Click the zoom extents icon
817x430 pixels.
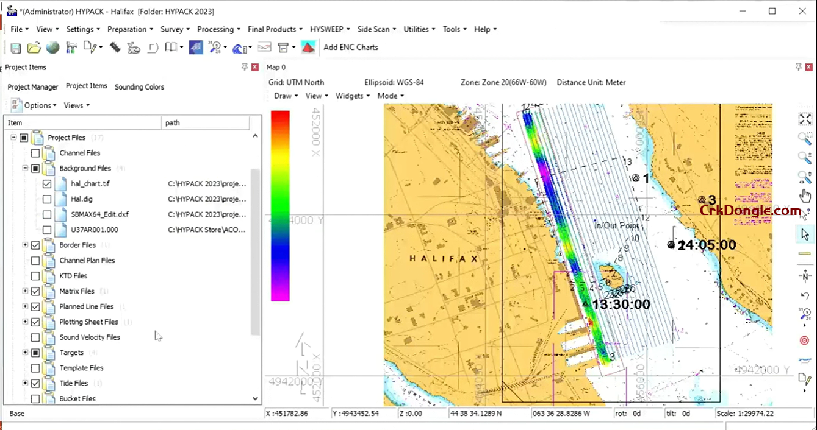[x=805, y=119]
